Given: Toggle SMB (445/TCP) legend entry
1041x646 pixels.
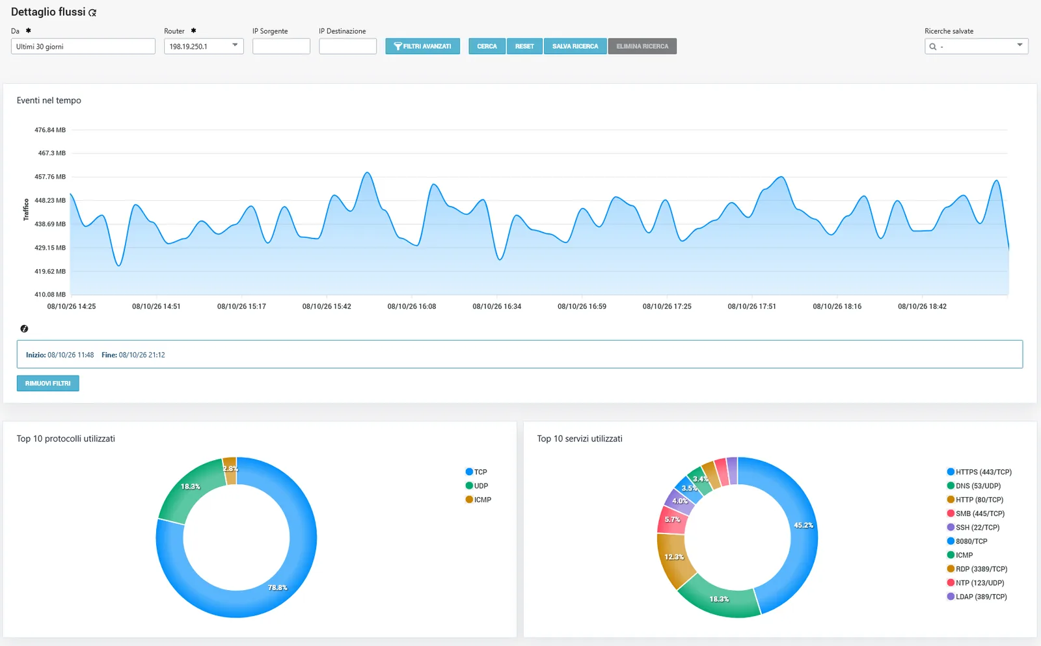Looking at the screenshot, I should 976,513.
